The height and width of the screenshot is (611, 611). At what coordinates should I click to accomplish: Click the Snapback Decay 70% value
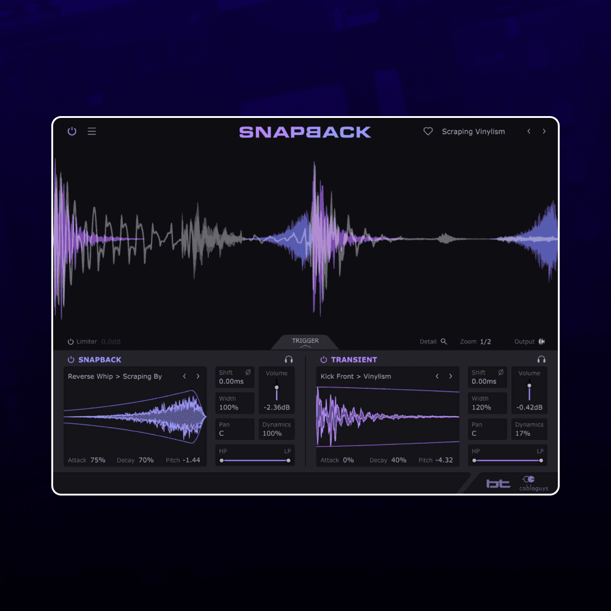(146, 460)
